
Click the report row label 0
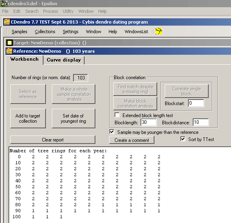click(x=19, y=157)
